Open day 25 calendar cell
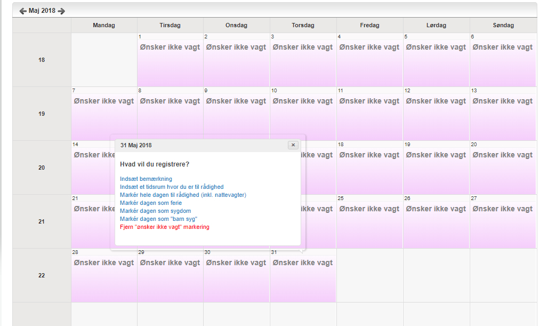Screen dimensions: 540x326 [x=370, y=221]
